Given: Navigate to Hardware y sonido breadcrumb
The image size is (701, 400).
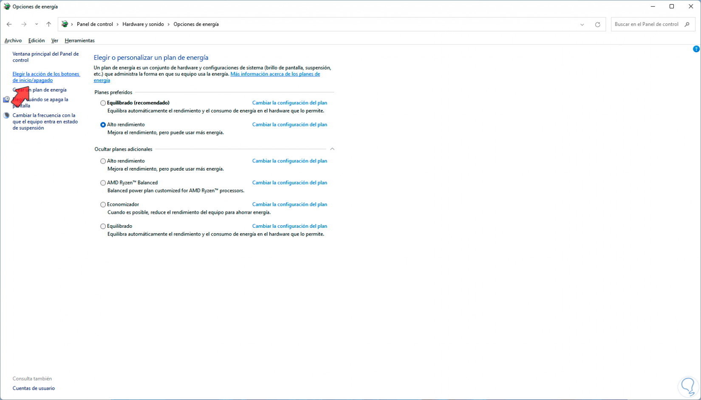Looking at the screenshot, I should [x=143, y=24].
